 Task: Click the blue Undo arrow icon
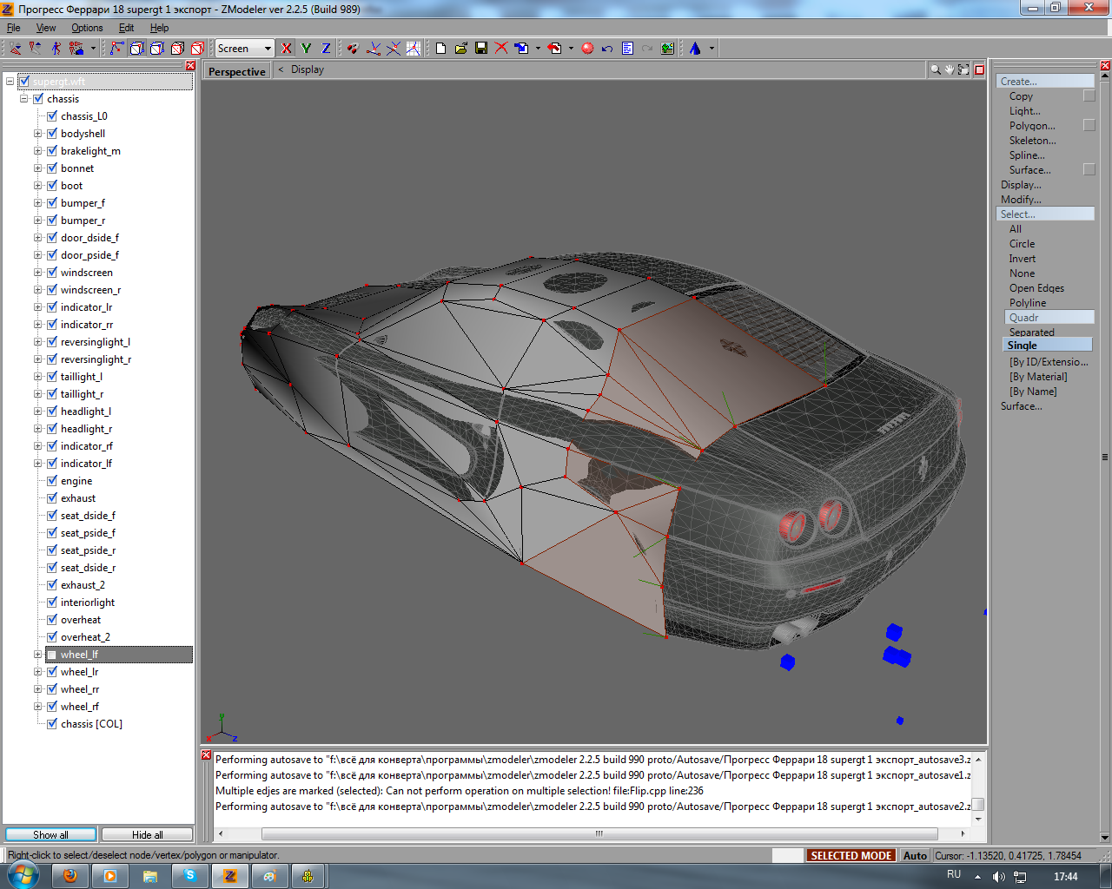click(607, 49)
